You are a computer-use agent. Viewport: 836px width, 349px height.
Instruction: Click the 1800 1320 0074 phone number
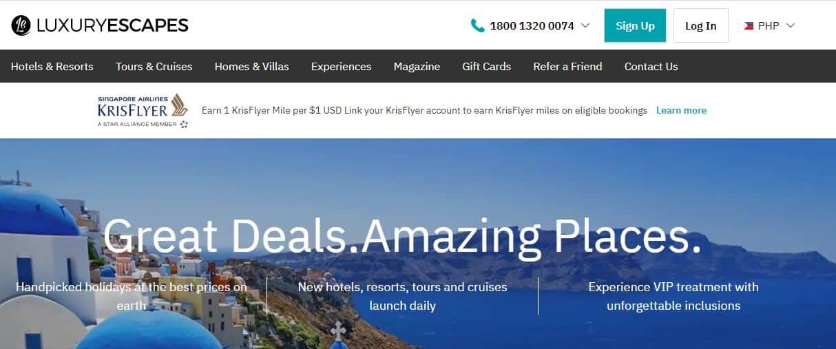(x=532, y=25)
